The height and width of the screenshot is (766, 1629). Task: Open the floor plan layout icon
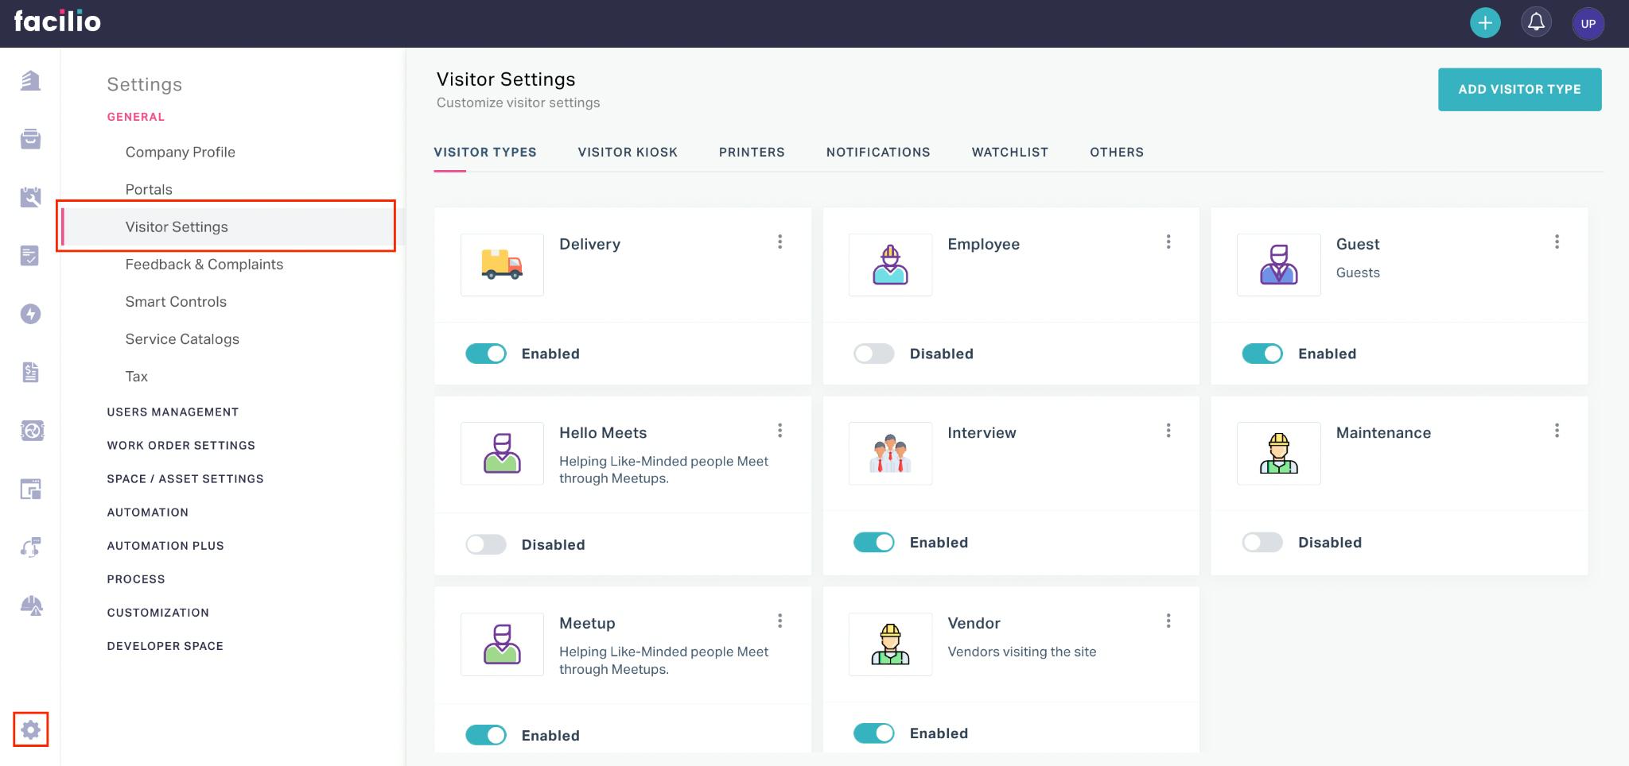click(x=30, y=489)
